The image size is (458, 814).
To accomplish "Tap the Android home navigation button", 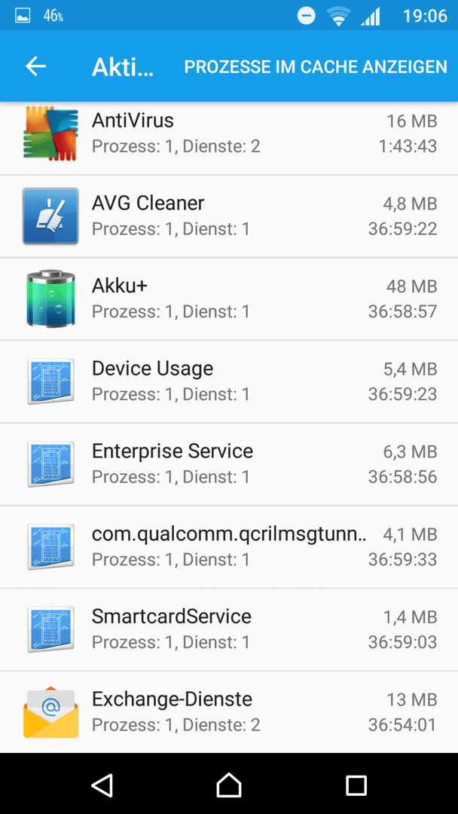I will (229, 785).
